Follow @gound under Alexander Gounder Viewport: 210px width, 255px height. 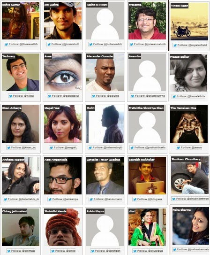point(105,96)
